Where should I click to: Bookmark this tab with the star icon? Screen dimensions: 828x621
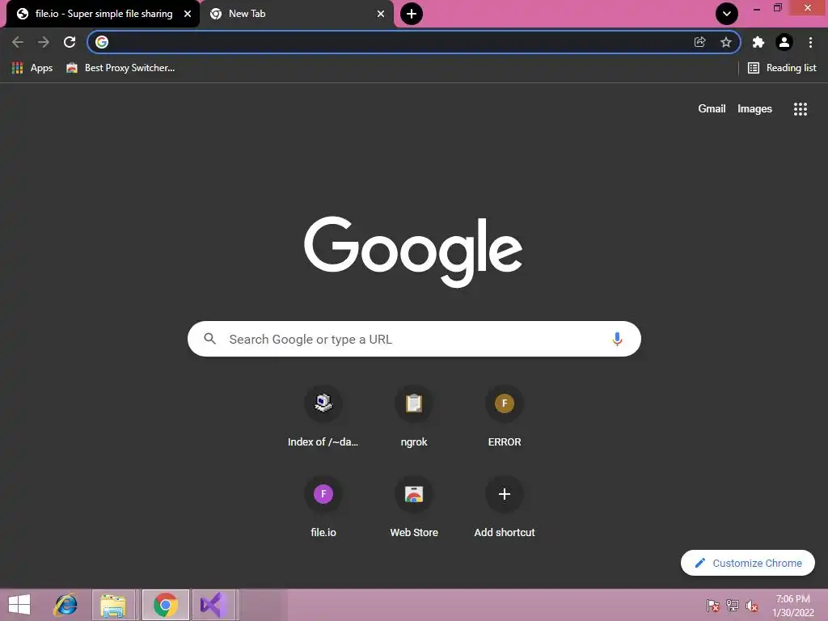(726, 42)
